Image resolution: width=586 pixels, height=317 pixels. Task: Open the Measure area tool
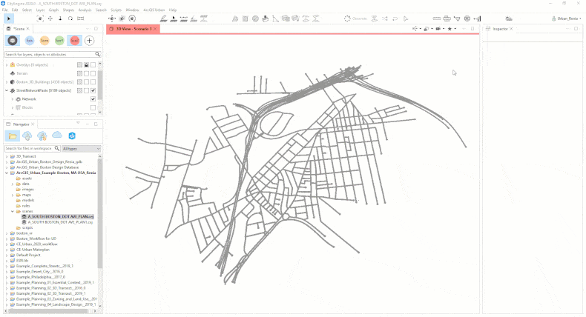point(447,19)
